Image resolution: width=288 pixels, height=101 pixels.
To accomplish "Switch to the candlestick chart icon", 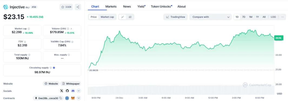I will click(x=130, y=17).
